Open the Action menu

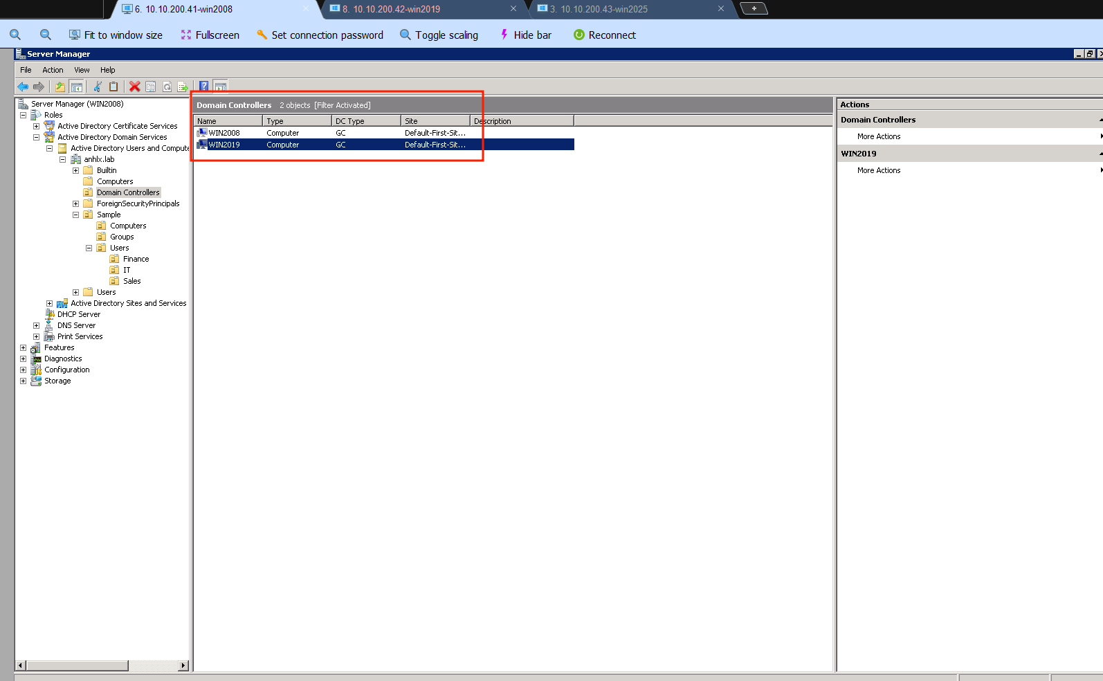53,70
